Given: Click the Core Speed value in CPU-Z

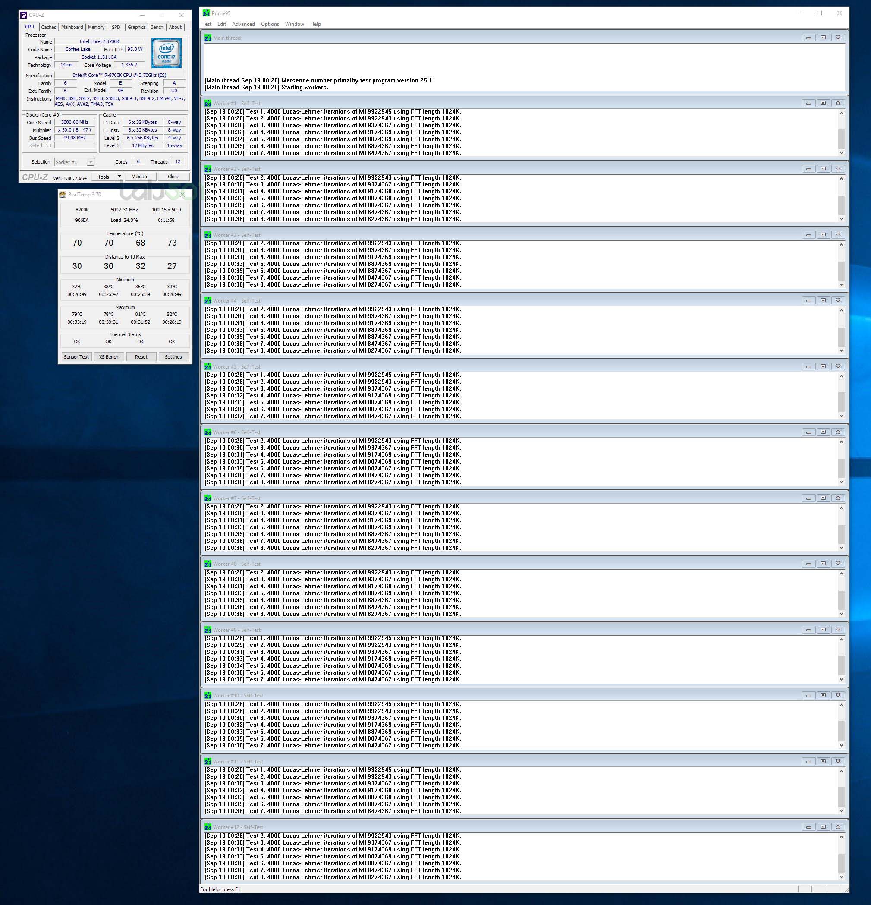Looking at the screenshot, I should [75, 123].
